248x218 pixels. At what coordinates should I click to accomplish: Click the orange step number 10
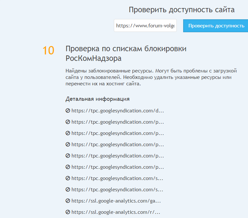coord(48,51)
